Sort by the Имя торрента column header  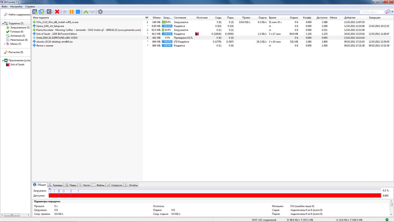[x=88, y=17]
